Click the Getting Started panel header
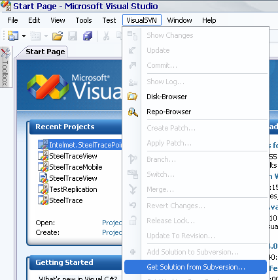 click(x=75, y=262)
